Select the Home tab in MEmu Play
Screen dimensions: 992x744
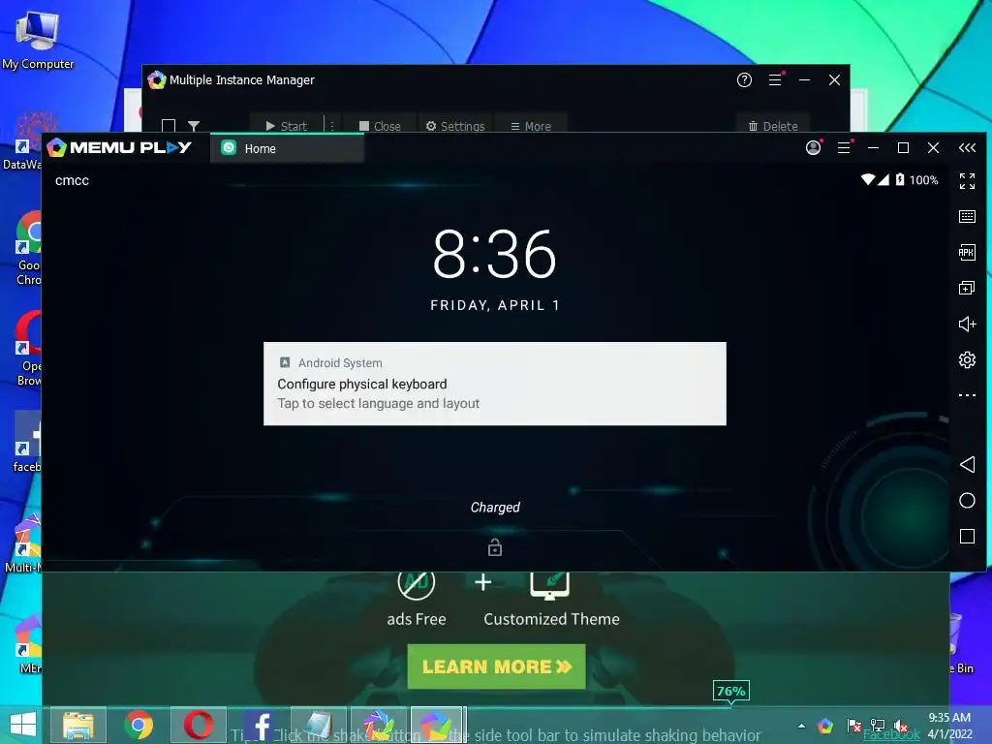coord(287,148)
